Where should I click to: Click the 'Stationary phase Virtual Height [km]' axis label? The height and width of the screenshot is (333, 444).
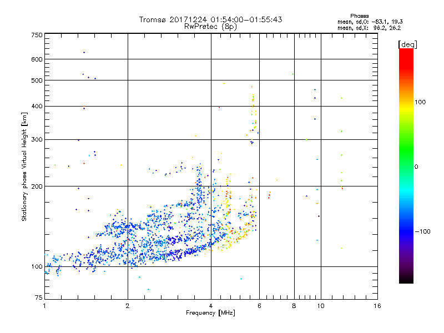(x=24, y=167)
